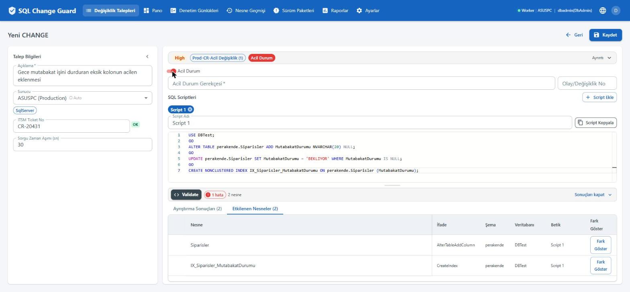Open Raporlar page
The width and height of the screenshot is (630, 292).
point(335,11)
